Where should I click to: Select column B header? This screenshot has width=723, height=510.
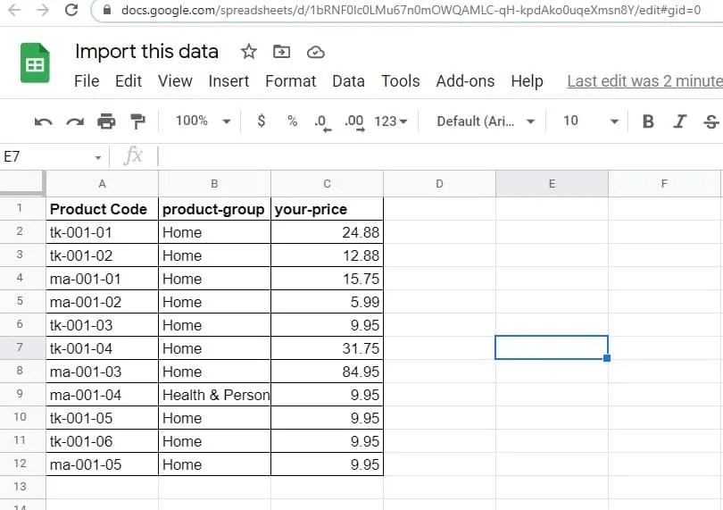coord(214,184)
